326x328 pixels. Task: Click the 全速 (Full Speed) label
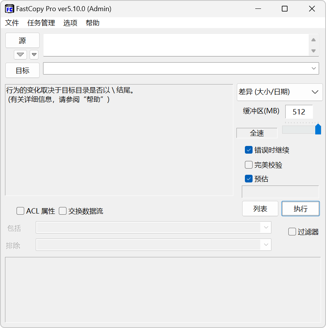256,133
